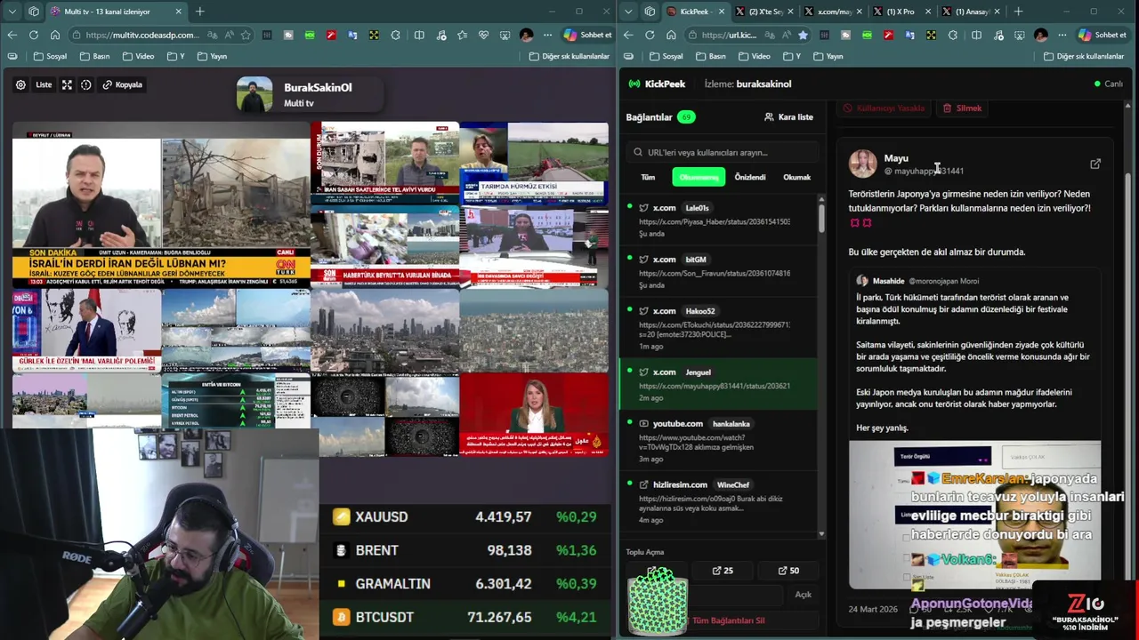Click Kullanıcıyı Yasakla ban button
Image resolution: width=1139 pixels, height=640 pixels.
[884, 108]
